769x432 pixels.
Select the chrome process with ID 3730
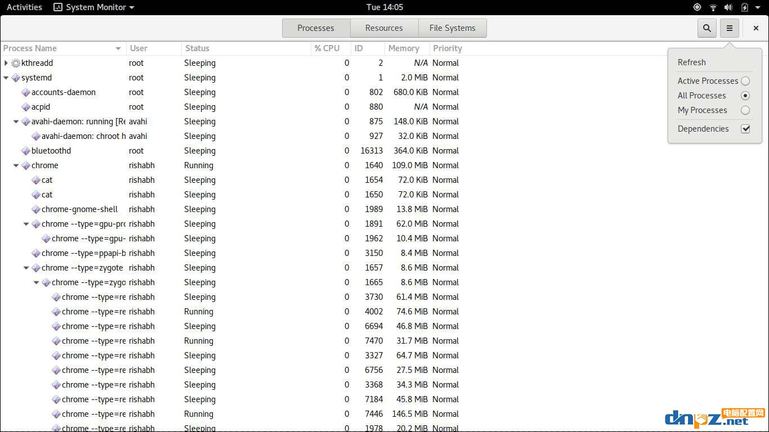[384, 297]
